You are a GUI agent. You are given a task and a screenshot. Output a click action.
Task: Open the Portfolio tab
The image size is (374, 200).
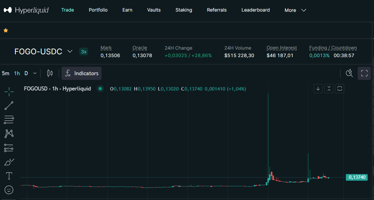98,10
